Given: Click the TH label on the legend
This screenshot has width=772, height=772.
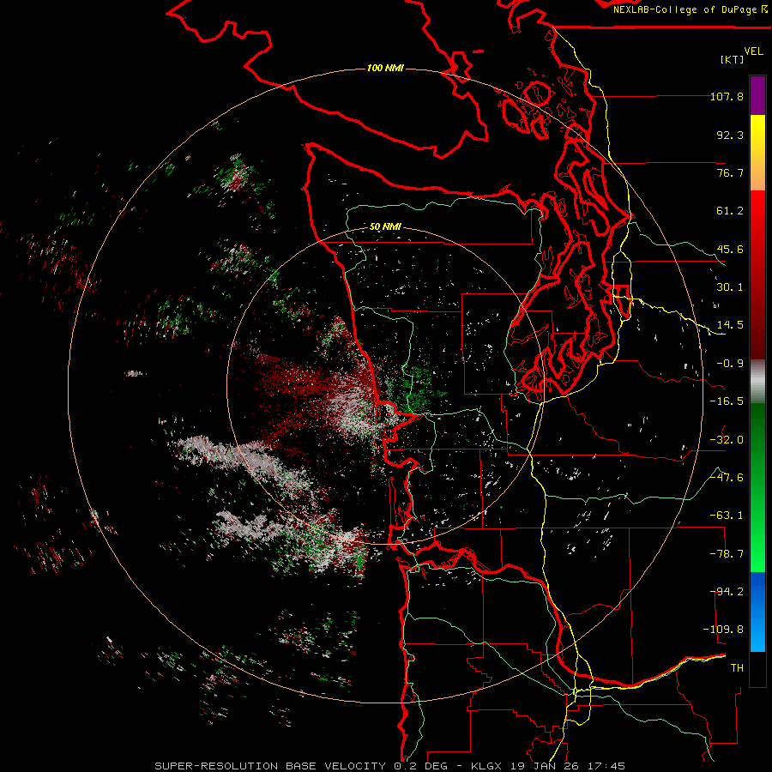Looking at the screenshot, I should [737, 667].
